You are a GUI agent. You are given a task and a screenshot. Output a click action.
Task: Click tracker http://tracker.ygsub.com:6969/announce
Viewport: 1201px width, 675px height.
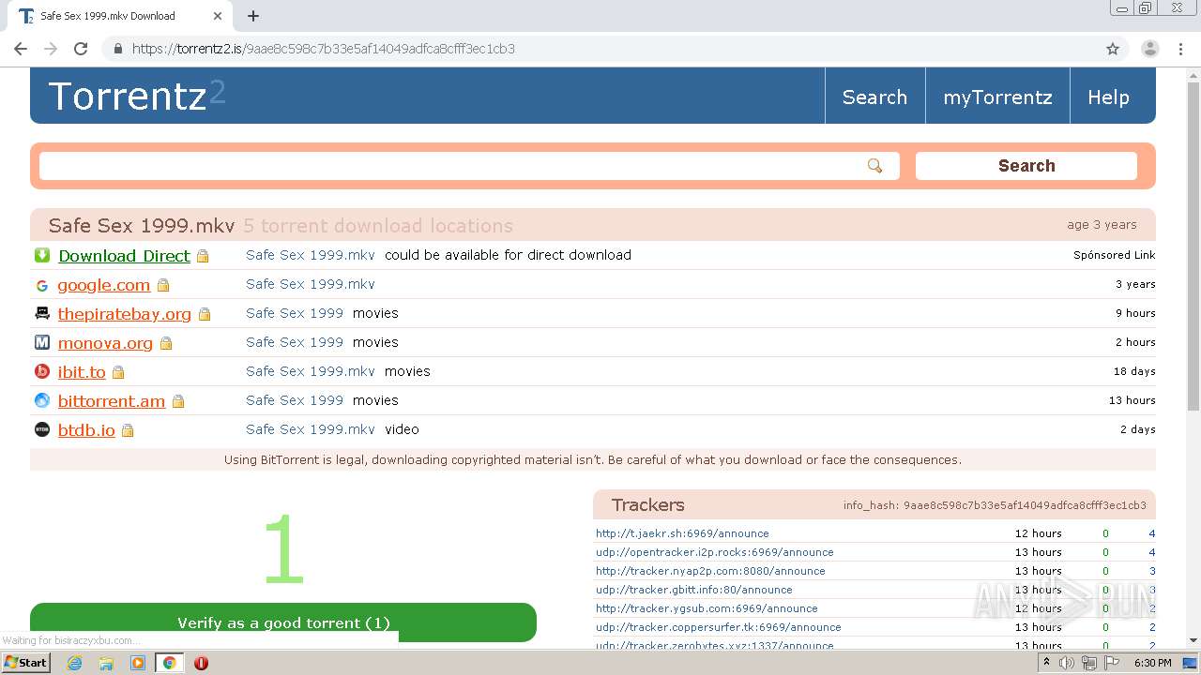click(x=707, y=608)
